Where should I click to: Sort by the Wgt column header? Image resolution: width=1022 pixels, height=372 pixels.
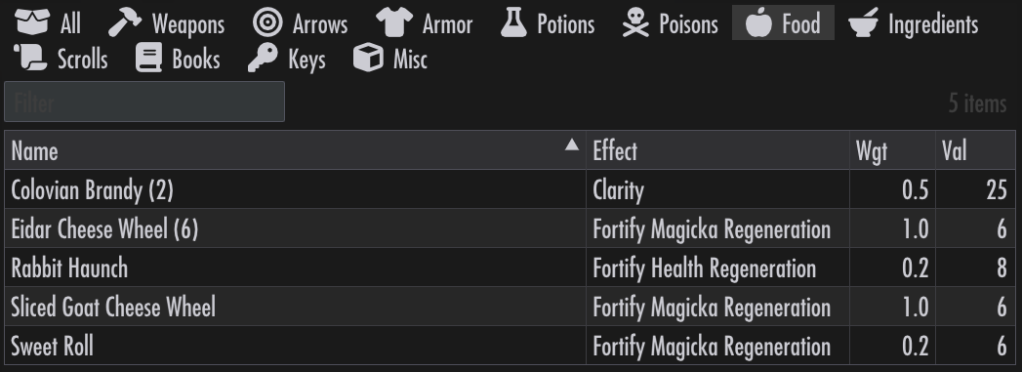[892, 150]
